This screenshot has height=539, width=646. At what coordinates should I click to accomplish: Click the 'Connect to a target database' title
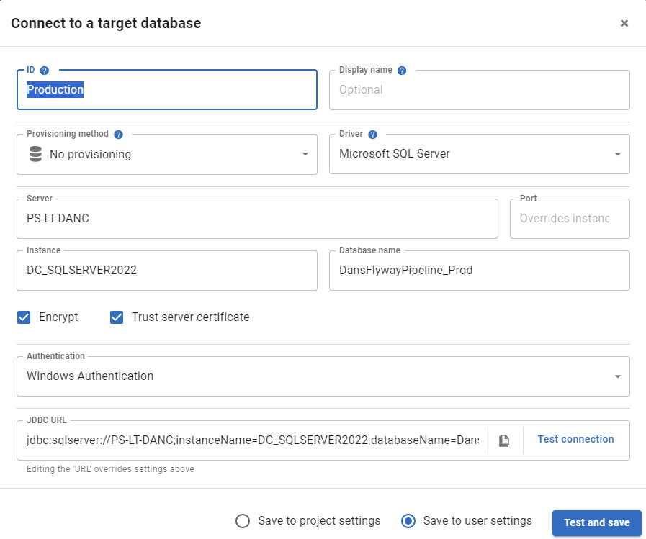[x=106, y=24]
